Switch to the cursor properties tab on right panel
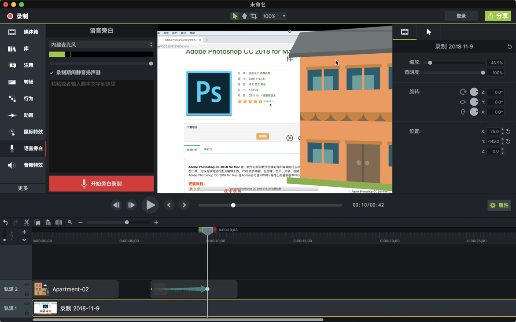The height and width of the screenshot is (322, 516). 428,32
